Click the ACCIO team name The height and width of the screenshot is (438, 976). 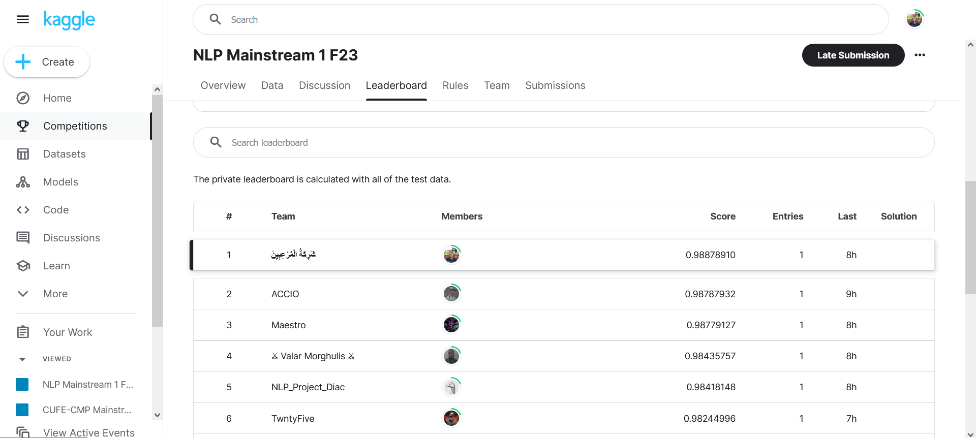click(285, 294)
